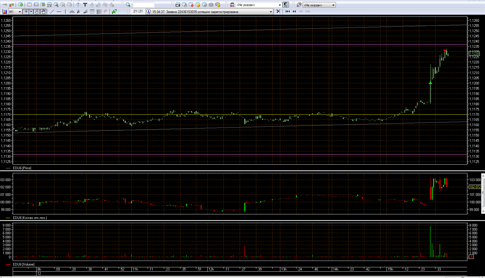Click the X button to clear the message
The width and height of the screenshot is (485, 278).
pos(278,12)
